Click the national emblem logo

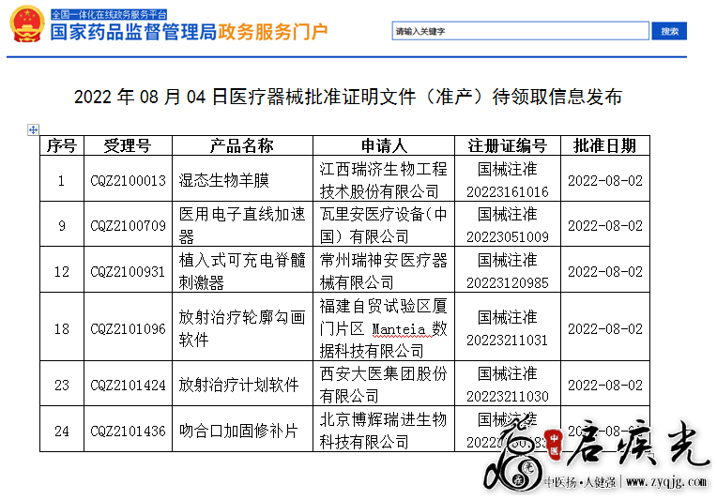pos(24,27)
